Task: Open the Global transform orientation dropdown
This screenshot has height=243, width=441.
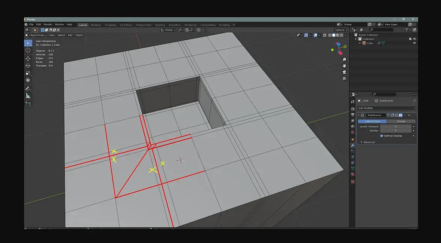Action: [168, 30]
